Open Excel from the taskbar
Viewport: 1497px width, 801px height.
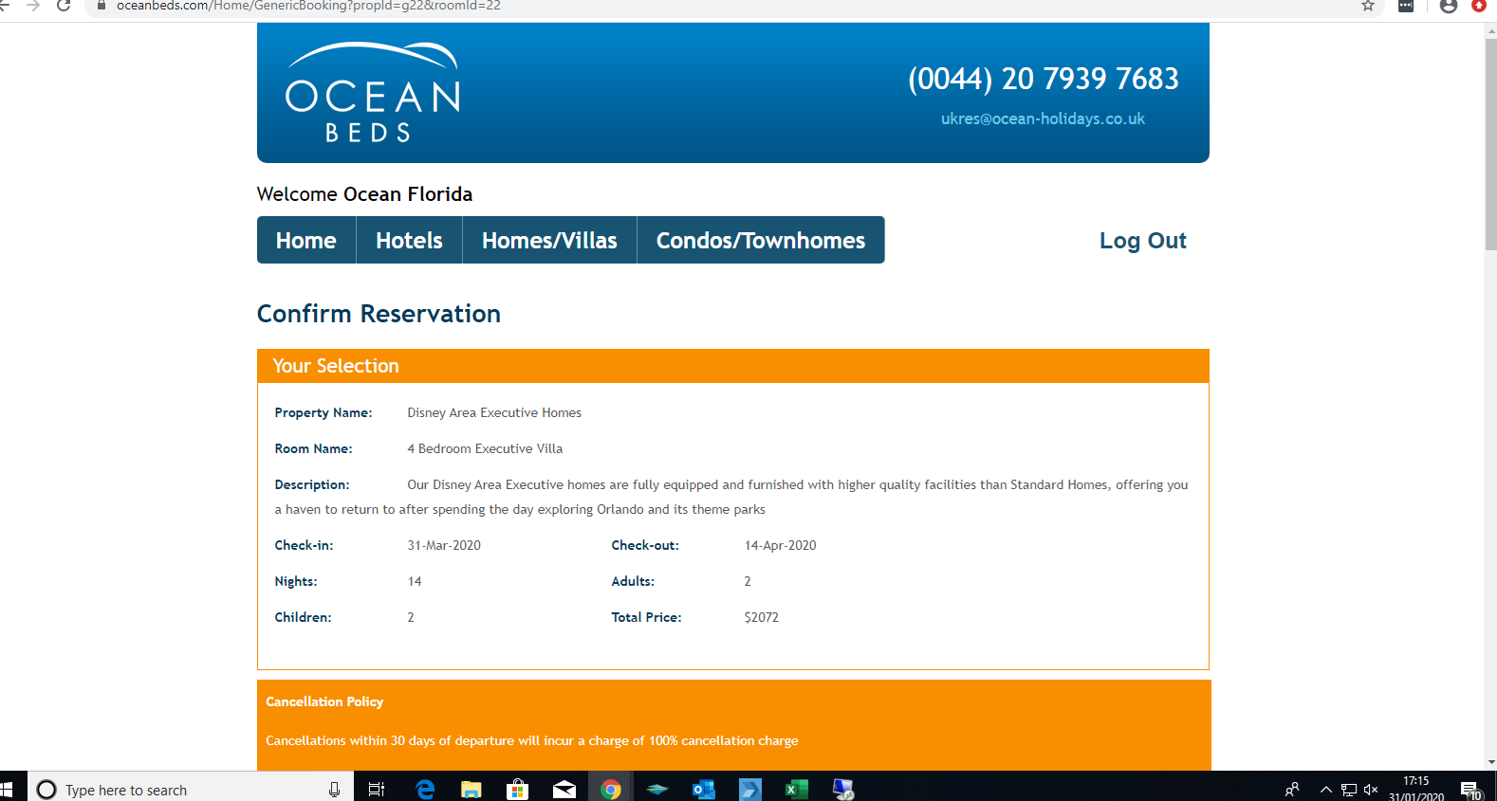pos(797,790)
